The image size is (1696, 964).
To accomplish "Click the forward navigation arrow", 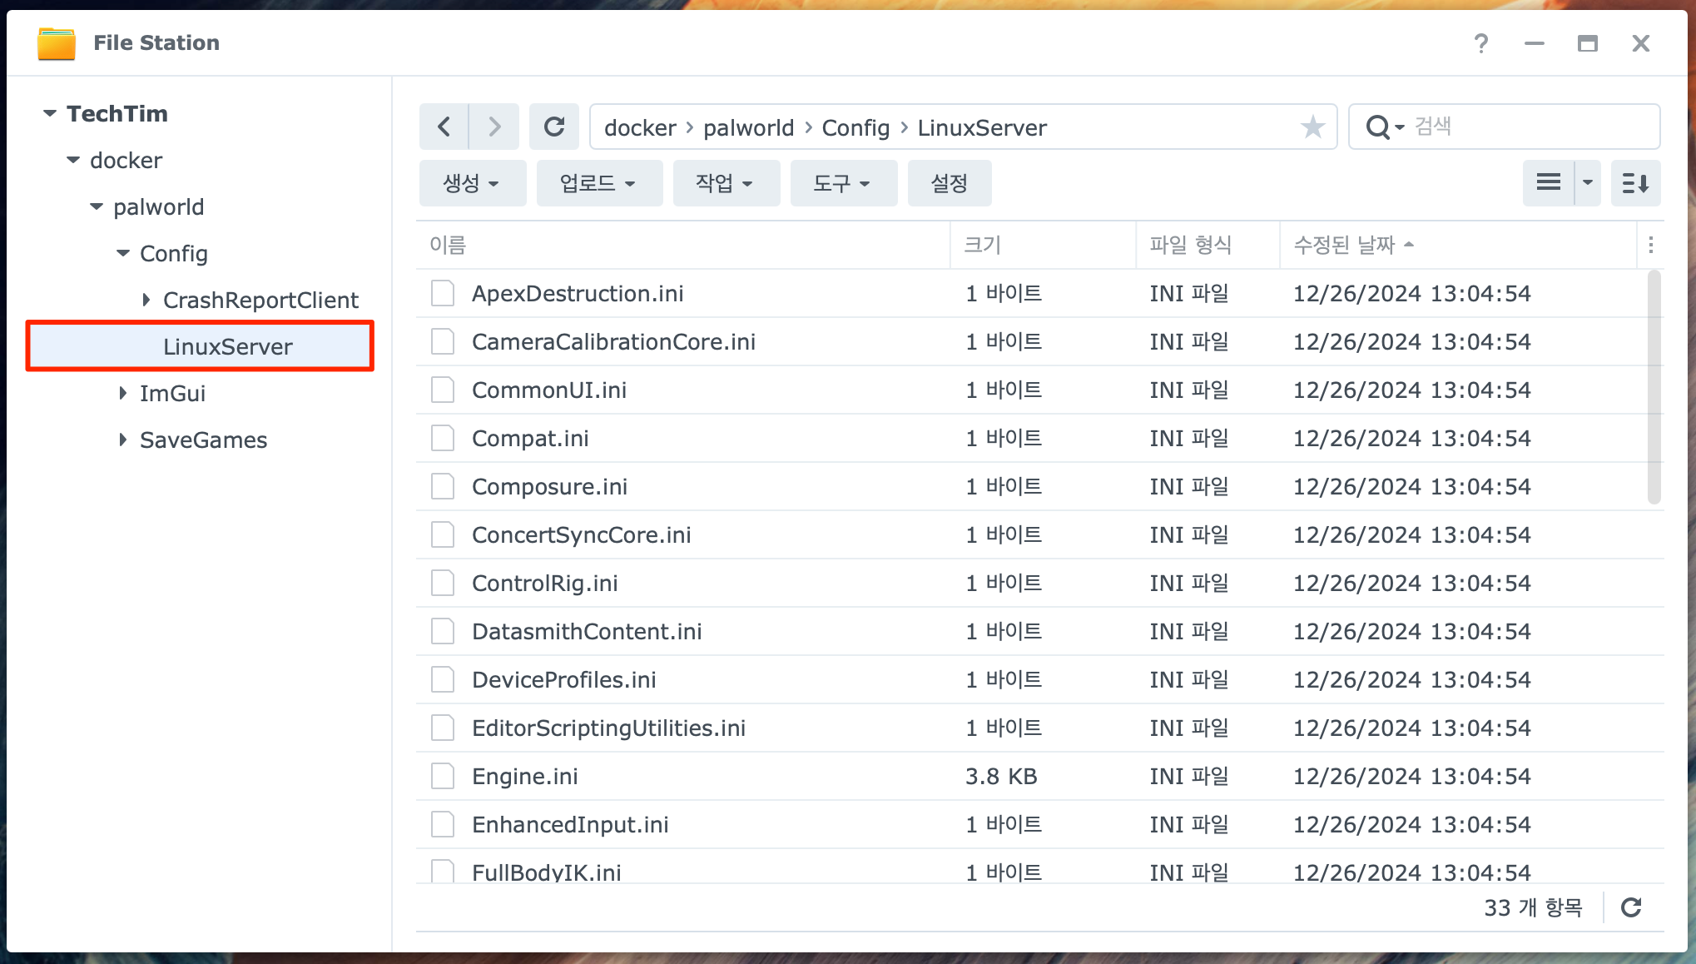I will (494, 127).
